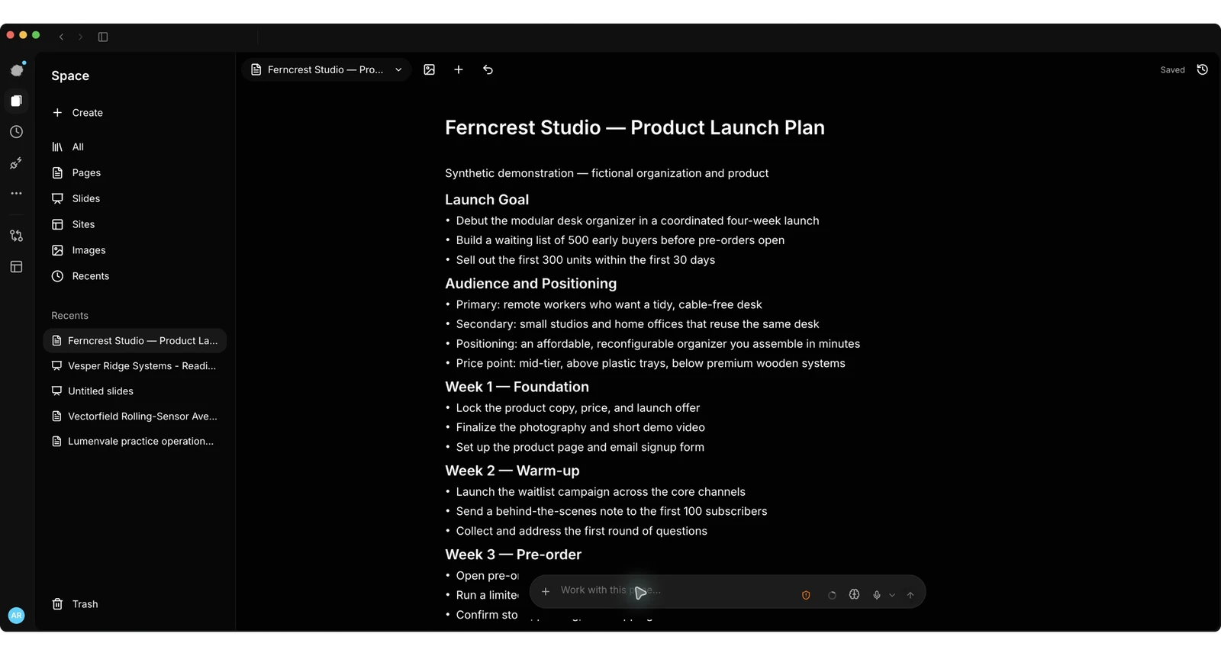Click the image icon in the page toolbar

tap(430, 69)
